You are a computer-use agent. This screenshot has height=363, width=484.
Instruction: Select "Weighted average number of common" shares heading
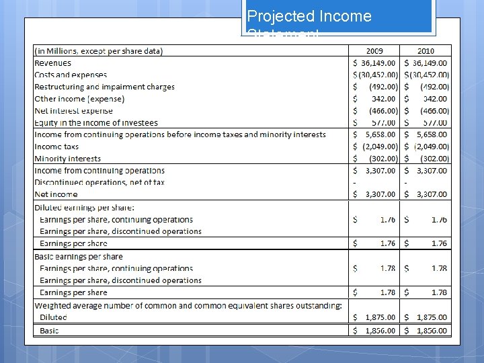click(x=188, y=306)
